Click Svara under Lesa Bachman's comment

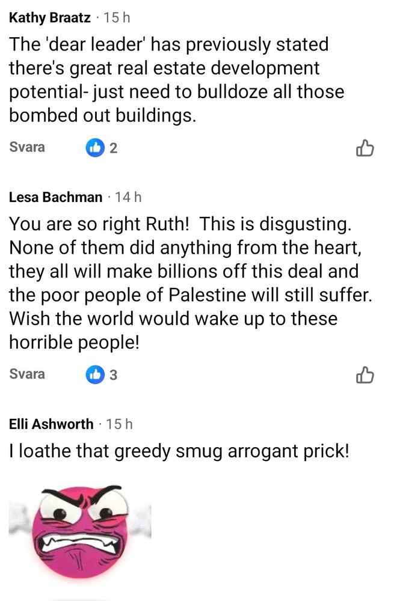click(x=27, y=374)
